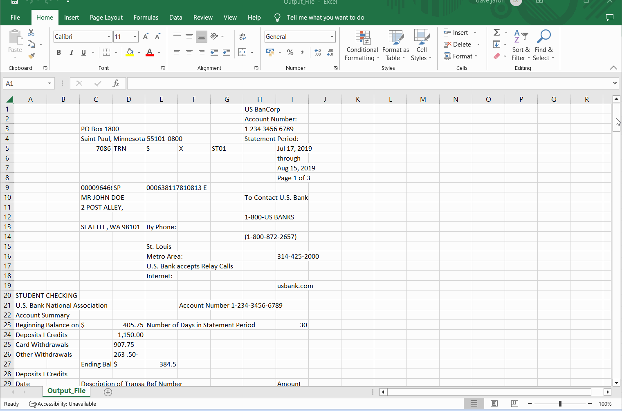
Task: Click the Decrease Indent icon
Action: [214, 52]
